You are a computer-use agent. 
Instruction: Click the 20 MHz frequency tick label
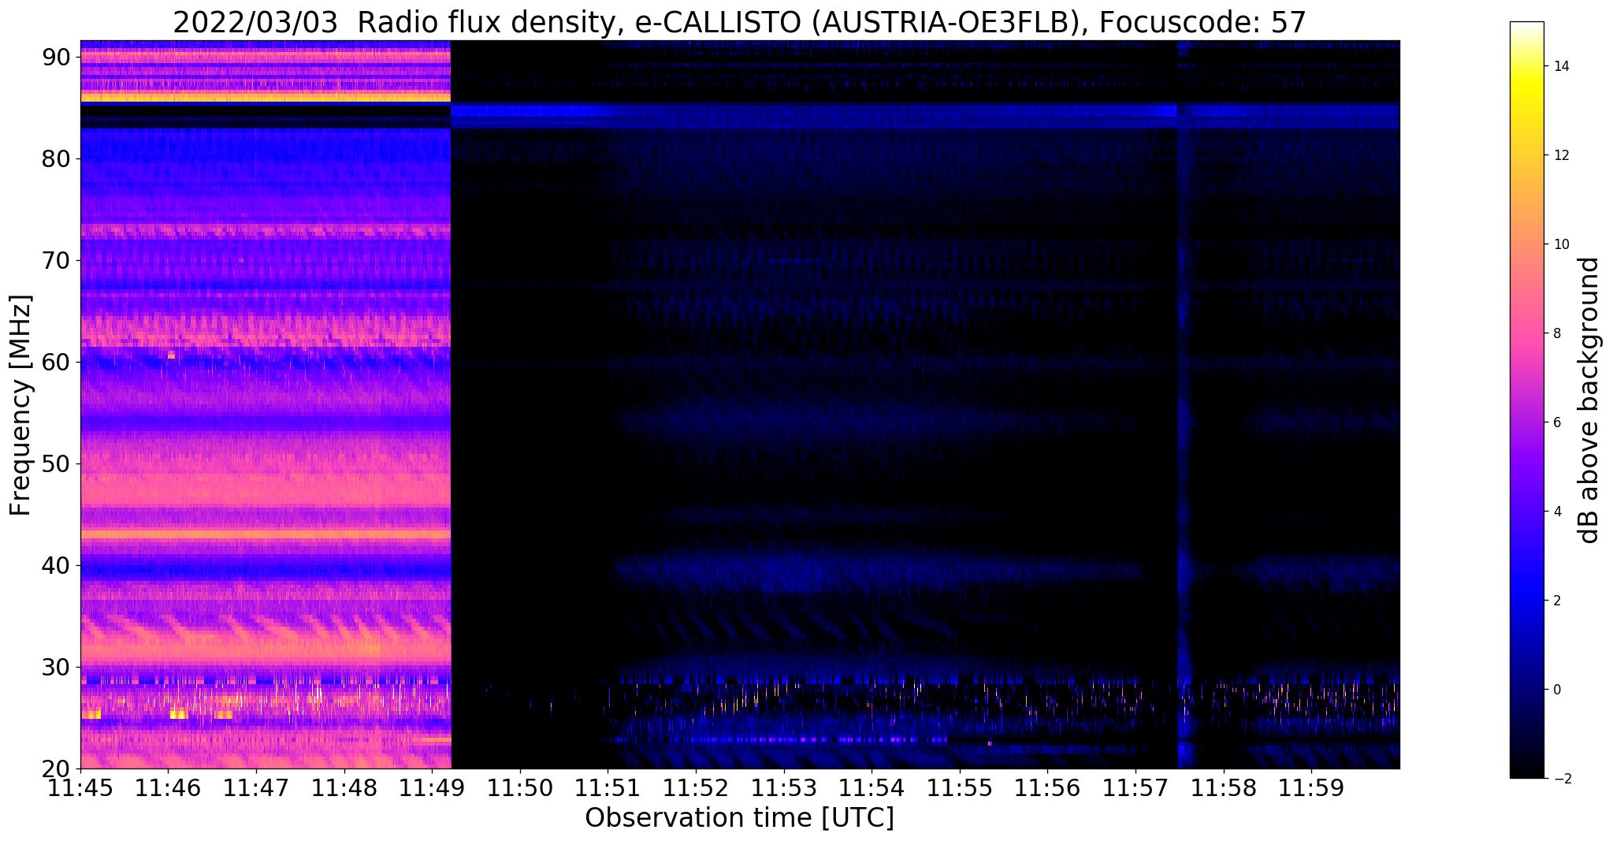point(58,768)
